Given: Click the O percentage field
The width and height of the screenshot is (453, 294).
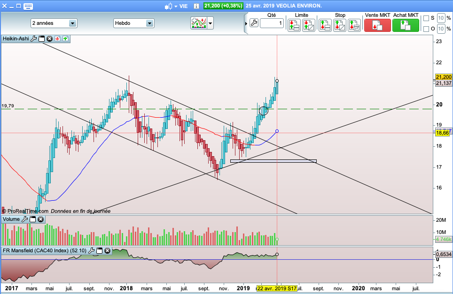Looking at the screenshot, I should pos(441,29).
